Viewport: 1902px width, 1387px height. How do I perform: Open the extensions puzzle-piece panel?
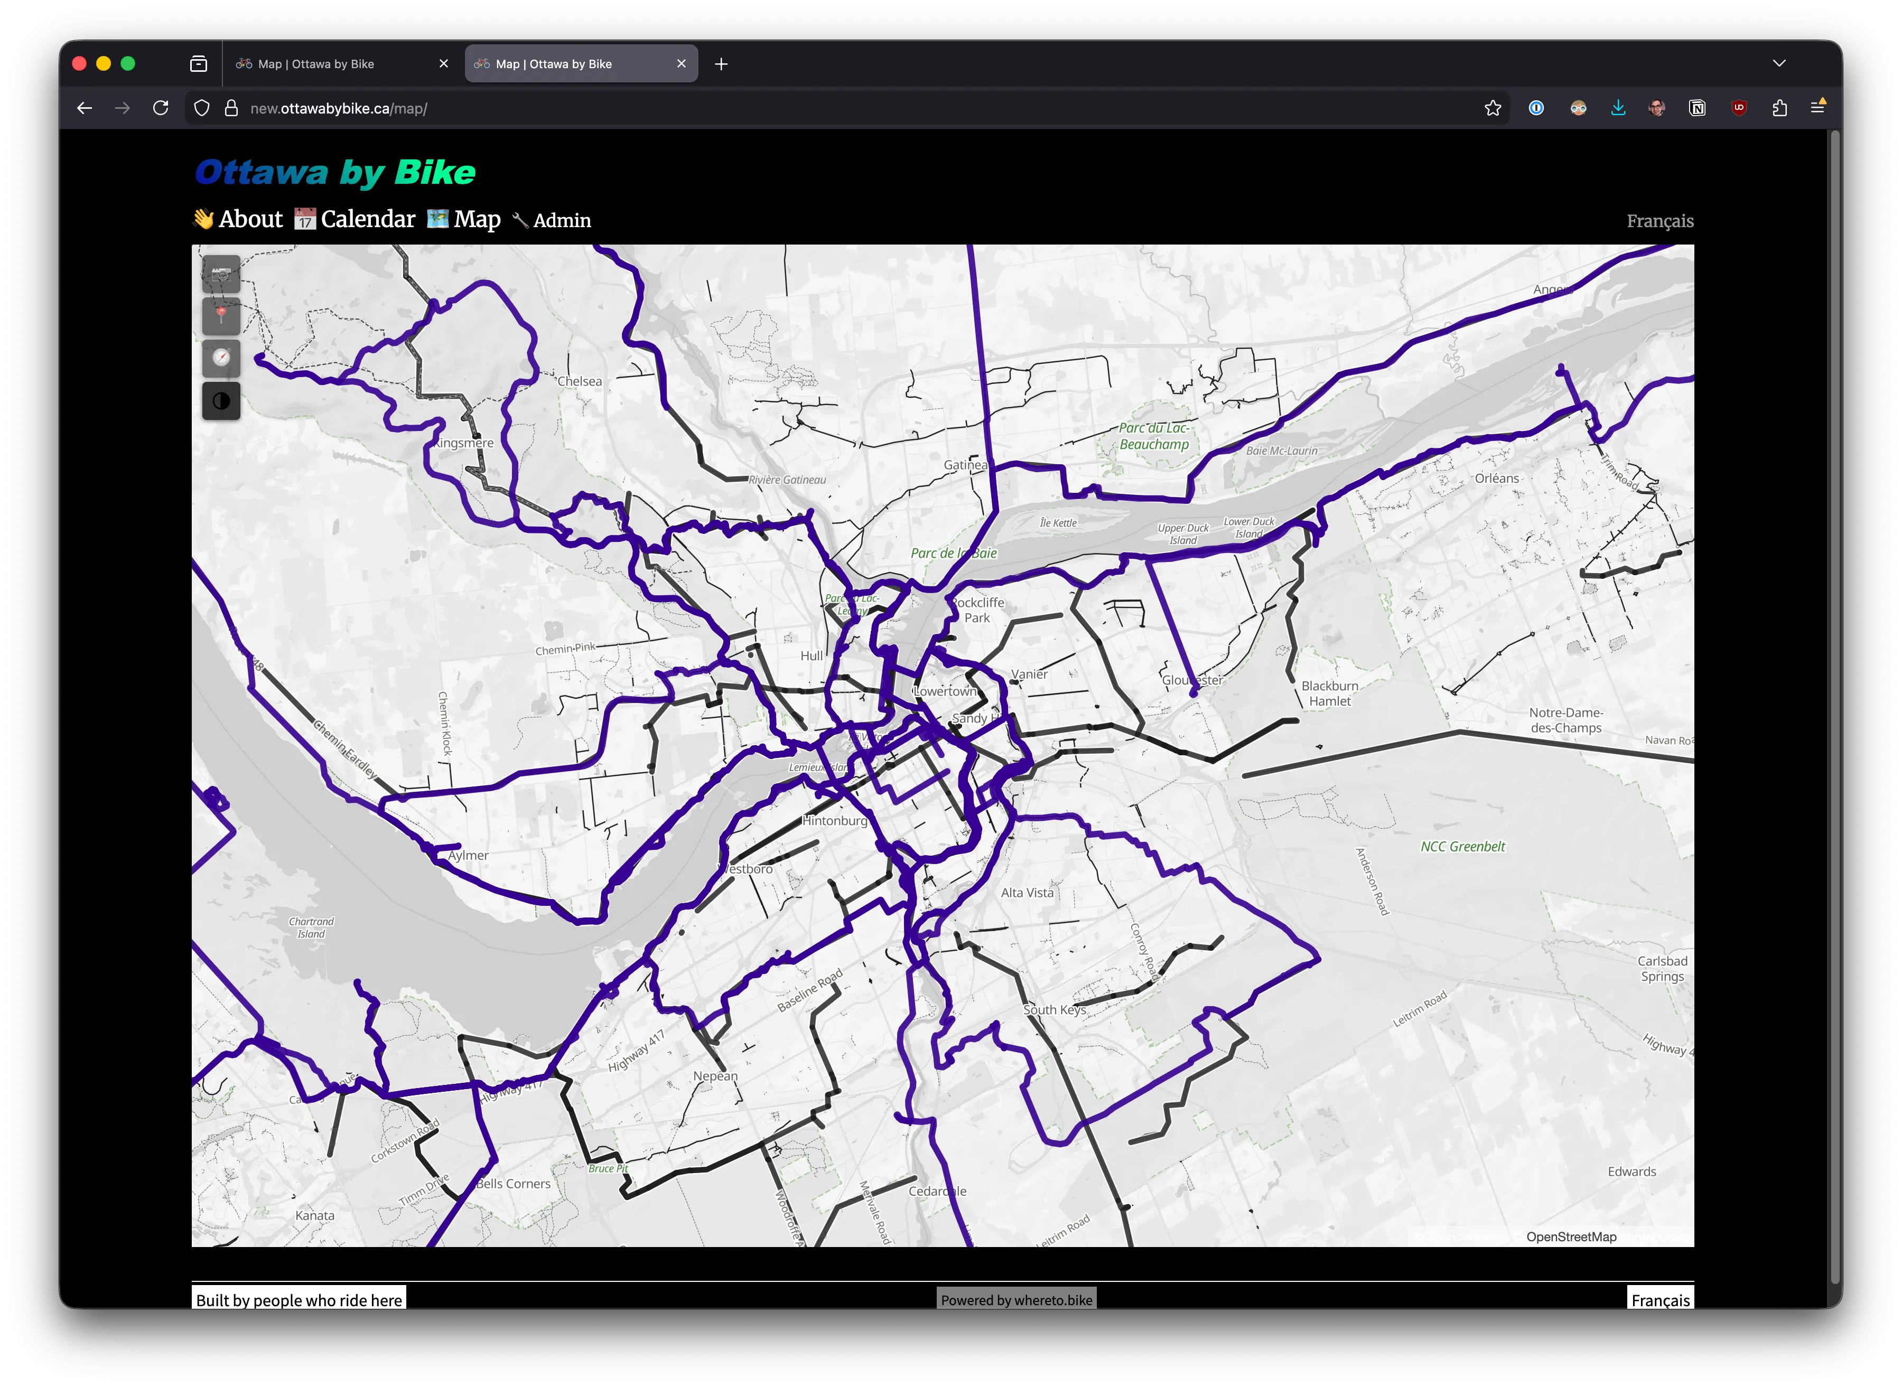[x=1779, y=107]
